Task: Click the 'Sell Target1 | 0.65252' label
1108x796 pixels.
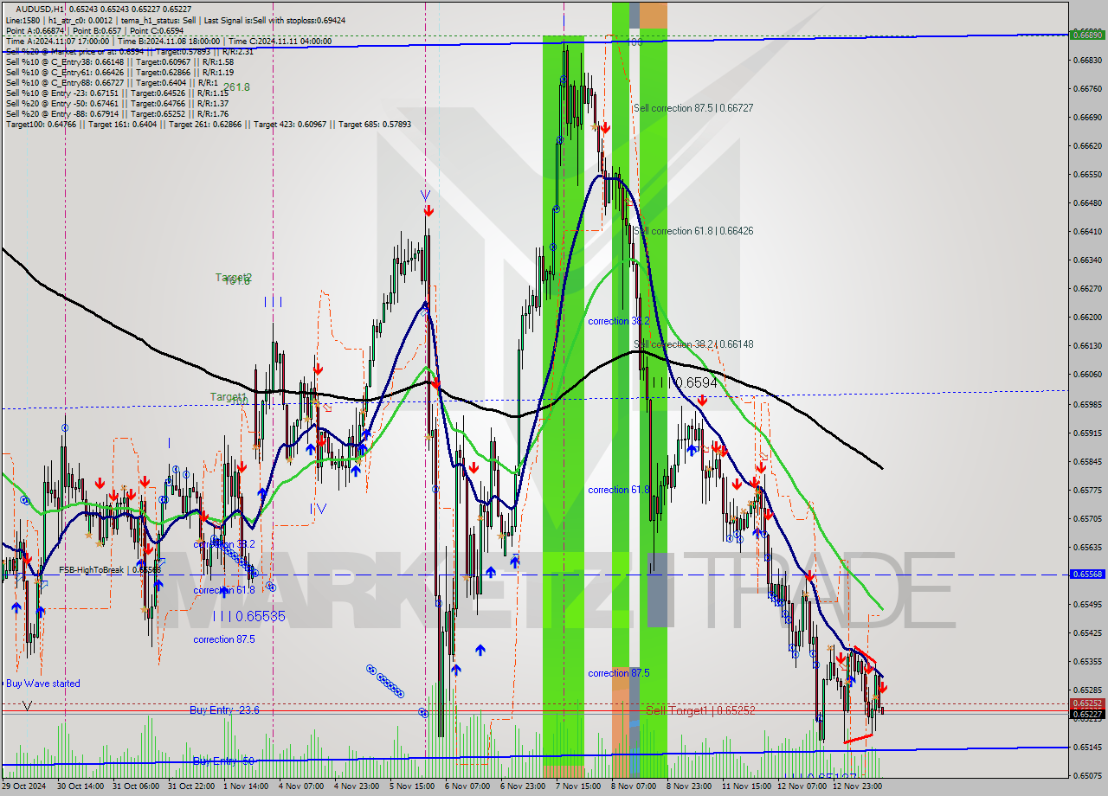Action: [x=701, y=710]
